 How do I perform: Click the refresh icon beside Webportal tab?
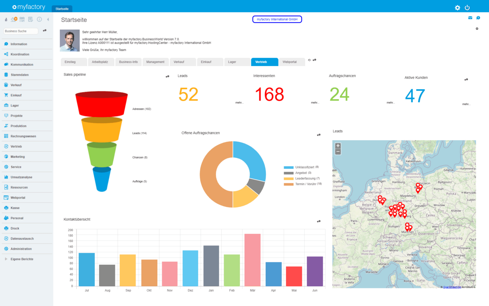point(309,60)
